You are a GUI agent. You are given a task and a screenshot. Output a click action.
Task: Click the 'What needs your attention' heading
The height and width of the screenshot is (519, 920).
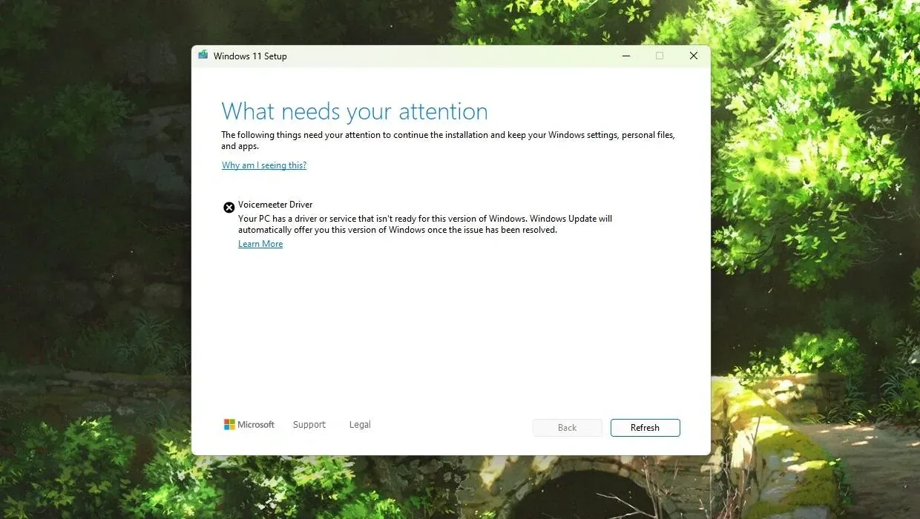tap(355, 111)
